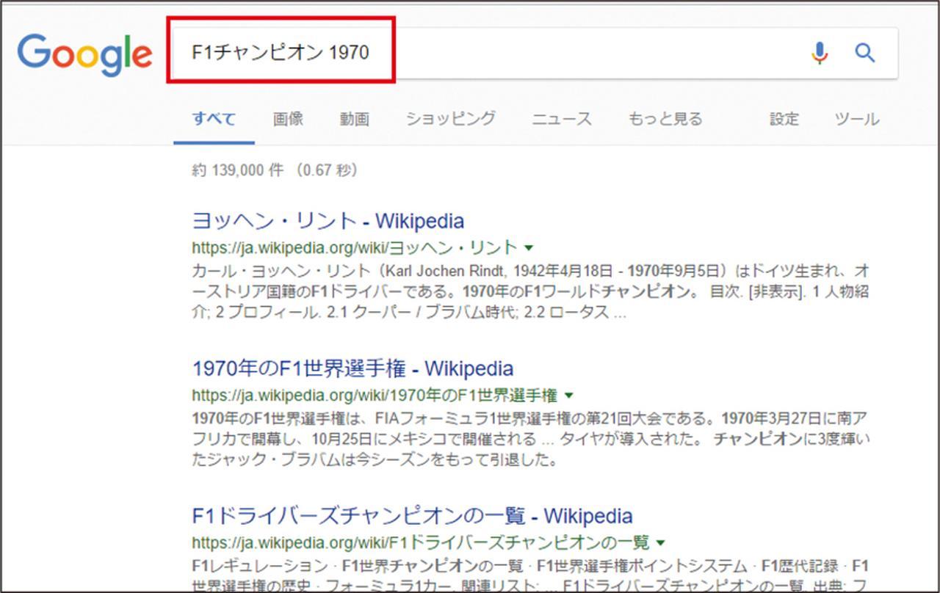
Task: Click the result count 約 139,000 件 text
Action: click(275, 170)
